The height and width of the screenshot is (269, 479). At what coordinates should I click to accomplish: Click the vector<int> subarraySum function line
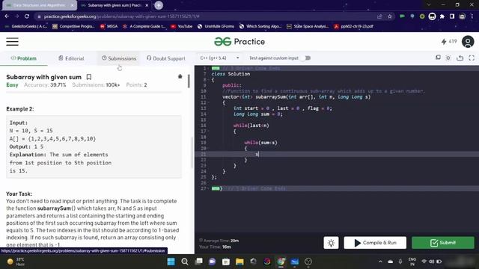[296, 96]
